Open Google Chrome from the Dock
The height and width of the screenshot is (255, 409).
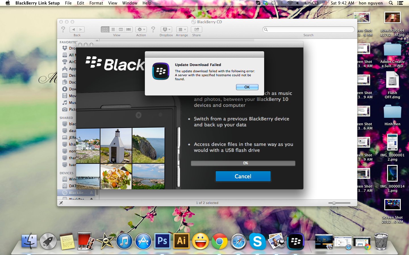coord(219,241)
